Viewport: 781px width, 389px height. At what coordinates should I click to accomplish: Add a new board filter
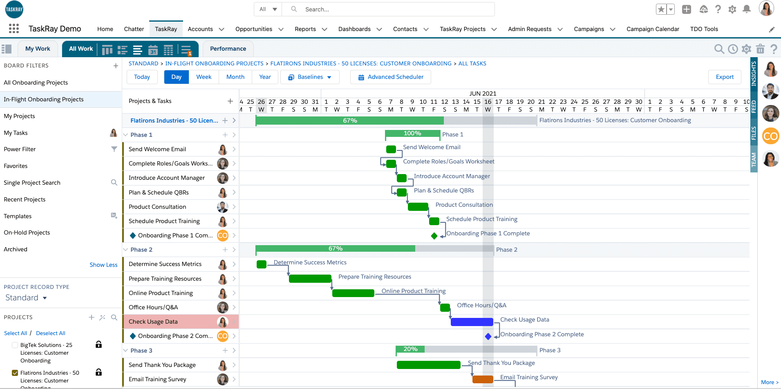(116, 65)
